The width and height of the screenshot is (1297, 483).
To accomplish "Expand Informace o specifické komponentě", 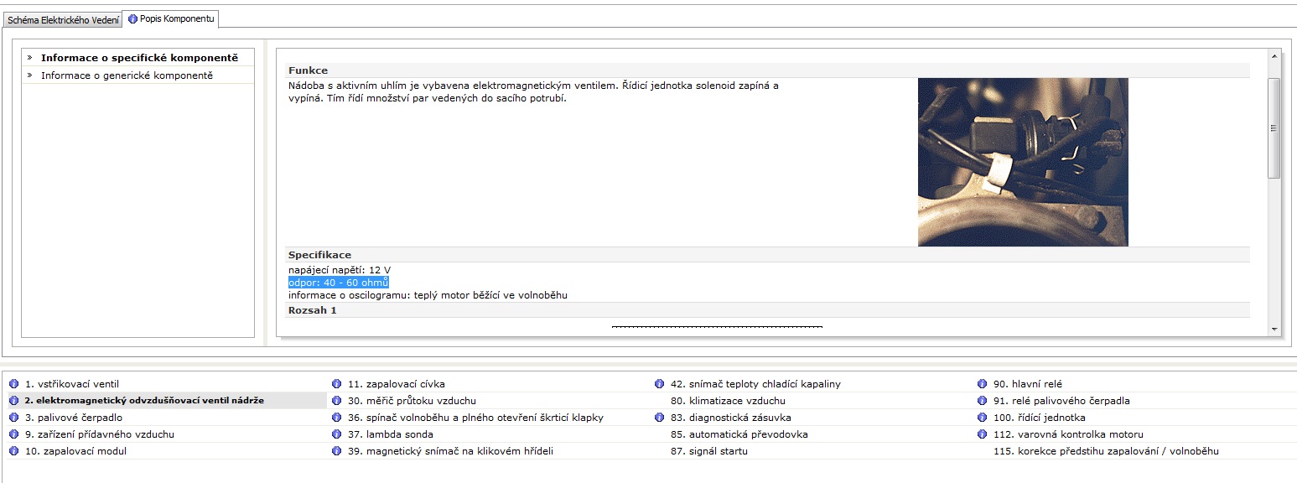I will coord(139,58).
